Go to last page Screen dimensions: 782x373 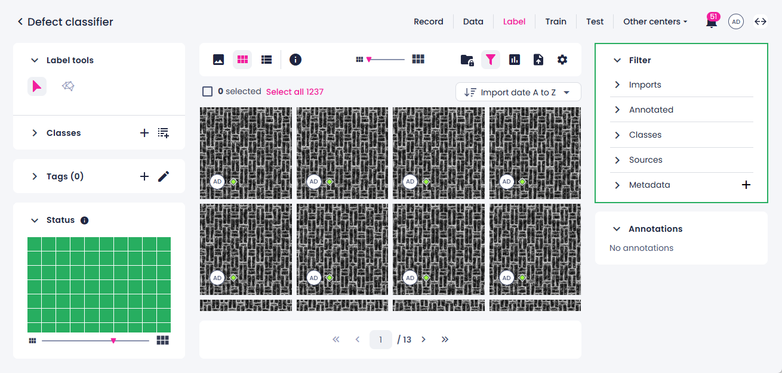click(445, 339)
